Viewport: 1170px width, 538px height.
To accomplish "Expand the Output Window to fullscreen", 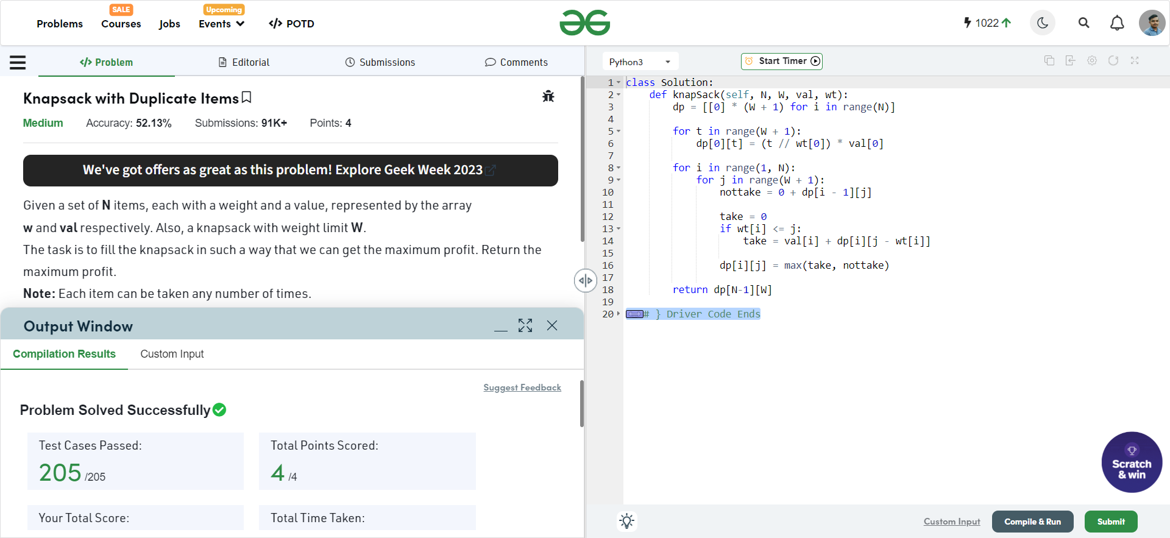I will click(525, 326).
